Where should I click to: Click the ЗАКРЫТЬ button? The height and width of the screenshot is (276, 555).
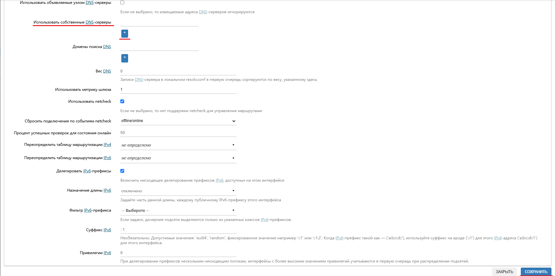pos(504,272)
